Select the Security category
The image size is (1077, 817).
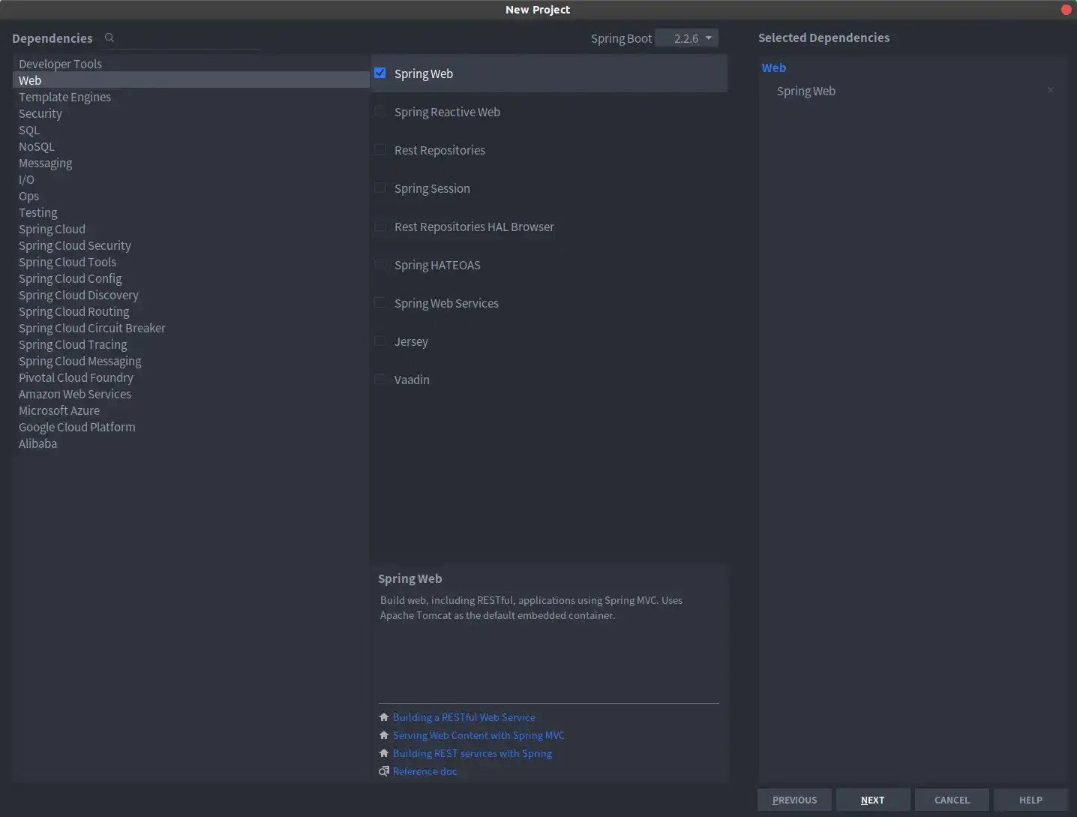(x=40, y=113)
